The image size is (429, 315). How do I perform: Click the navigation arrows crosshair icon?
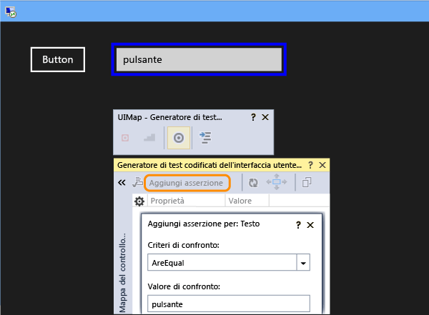coord(277,182)
